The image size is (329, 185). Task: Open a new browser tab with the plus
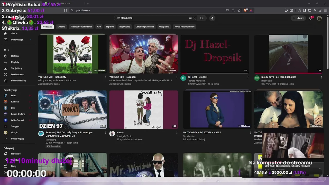[88, 3]
